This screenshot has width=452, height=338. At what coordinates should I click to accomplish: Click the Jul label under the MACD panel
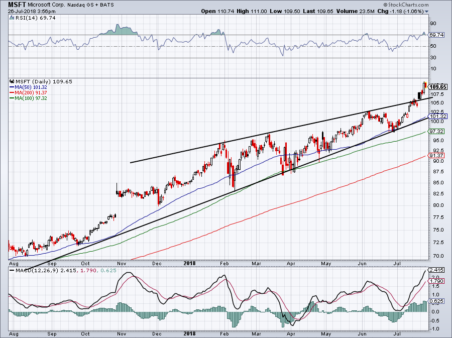397,334
